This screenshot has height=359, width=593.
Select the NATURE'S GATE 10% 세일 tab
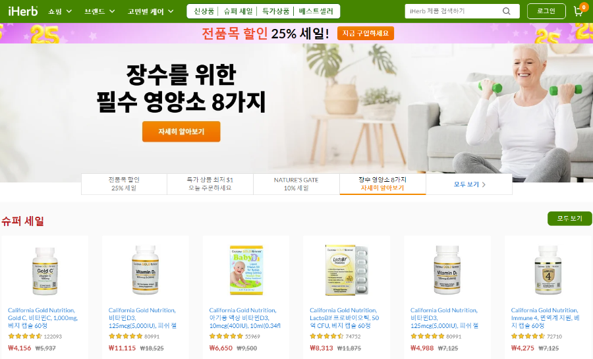point(296,184)
